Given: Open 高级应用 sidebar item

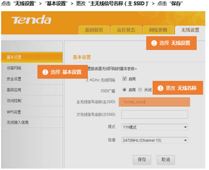Looking at the screenshot, I should point(32,90).
